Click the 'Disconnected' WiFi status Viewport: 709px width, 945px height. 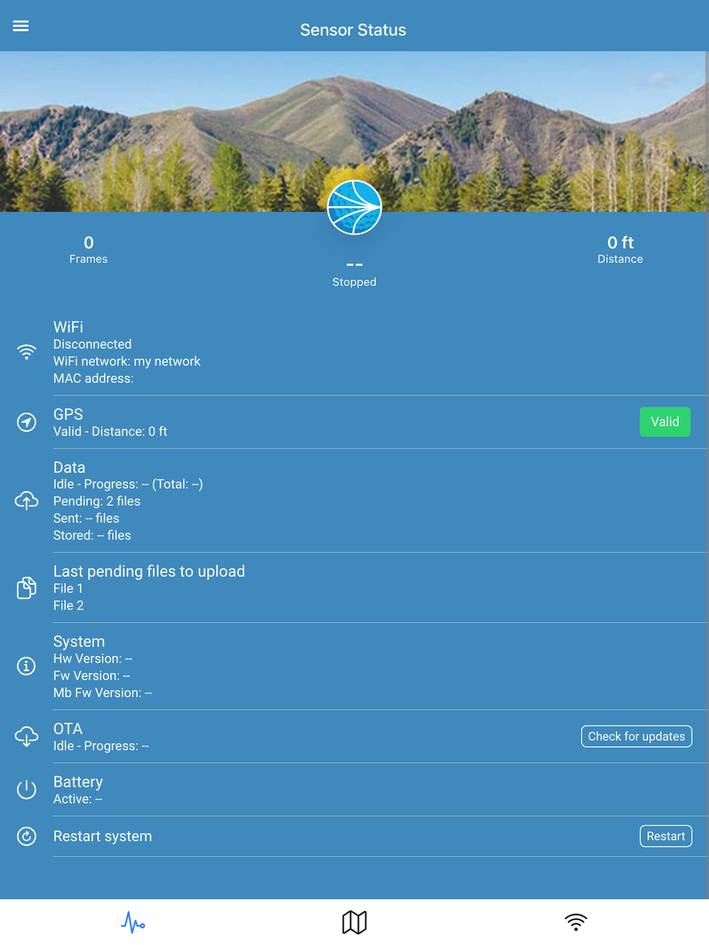tap(92, 344)
